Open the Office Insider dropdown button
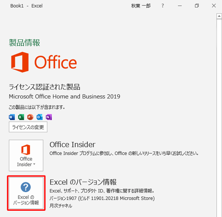Screen dimensions: 222x217 point(26,156)
